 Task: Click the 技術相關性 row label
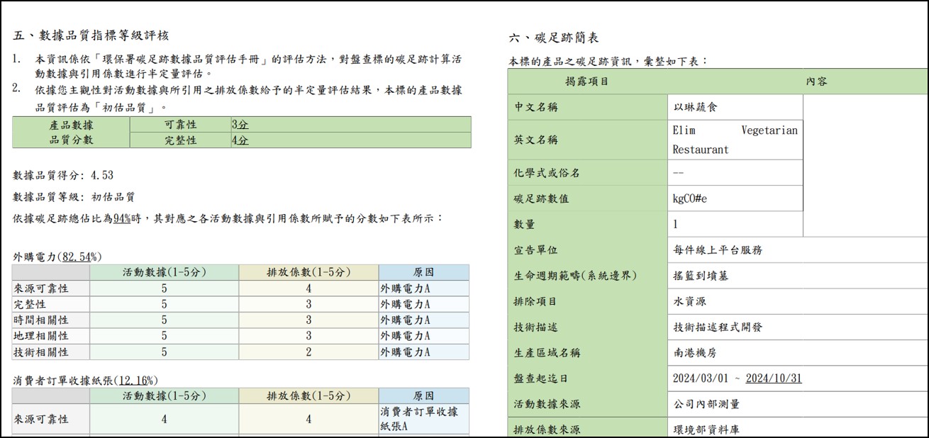[x=41, y=352]
